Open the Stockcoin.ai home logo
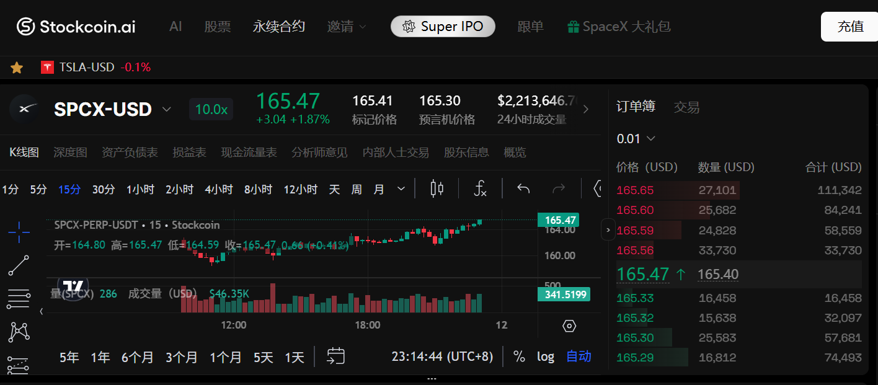 pos(76,26)
